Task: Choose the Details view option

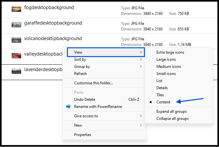Action: (x=162, y=88)
